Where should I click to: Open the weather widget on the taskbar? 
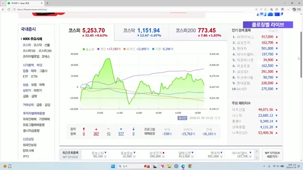pyautogui.click(x=8, y=166)
